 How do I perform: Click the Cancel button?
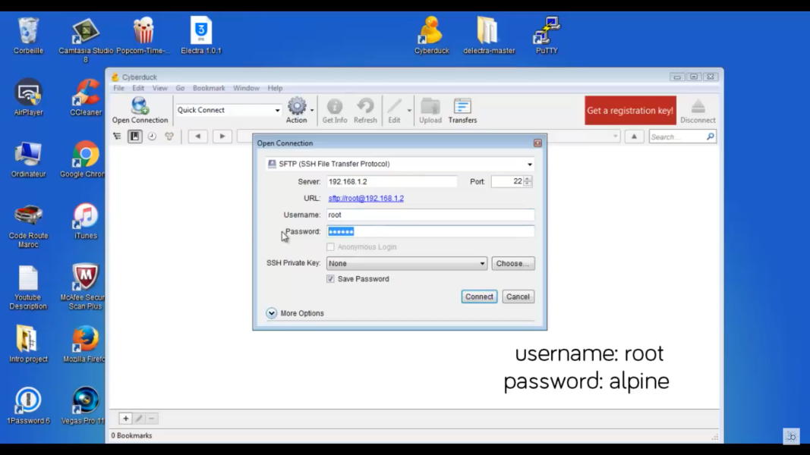518,297
